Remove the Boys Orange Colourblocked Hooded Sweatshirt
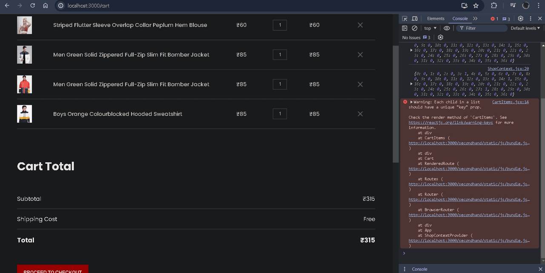Screen dimensions: 545x273 [360, 114]
